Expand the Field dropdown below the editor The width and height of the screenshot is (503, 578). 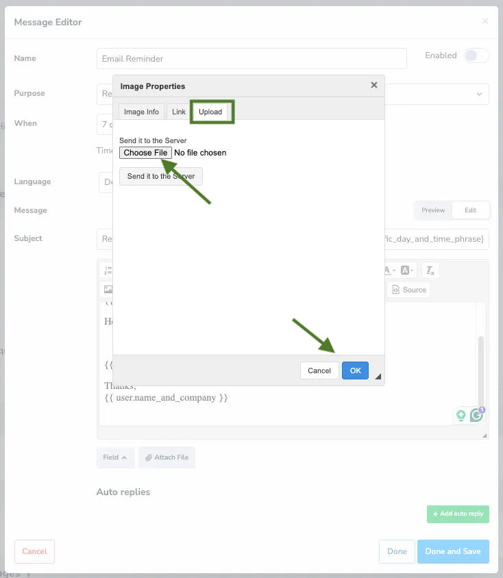[x=115, y=457]
